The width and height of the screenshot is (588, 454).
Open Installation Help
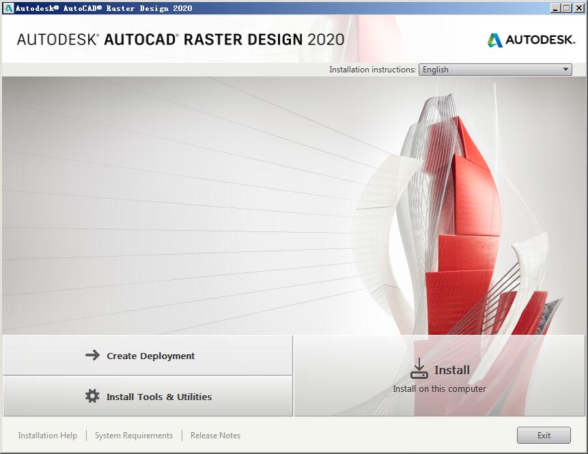47,435
